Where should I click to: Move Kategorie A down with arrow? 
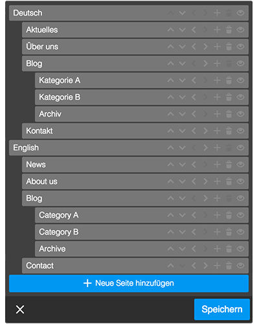pos(182,80)
